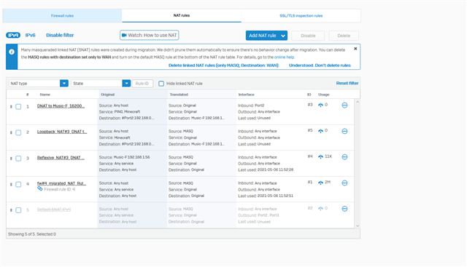Close the migration notice banner

pyautogui.click(x=355, y=49)
